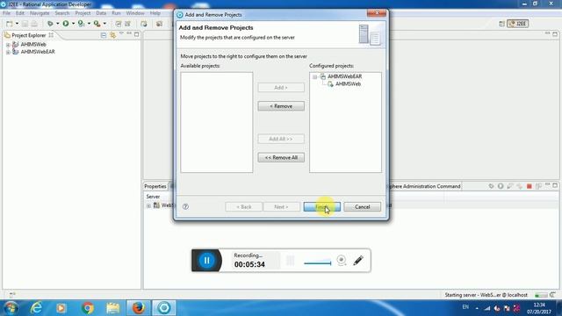Click the << Remove All button
The width and height of the screenshot is (562, 316).
[281, 158]
